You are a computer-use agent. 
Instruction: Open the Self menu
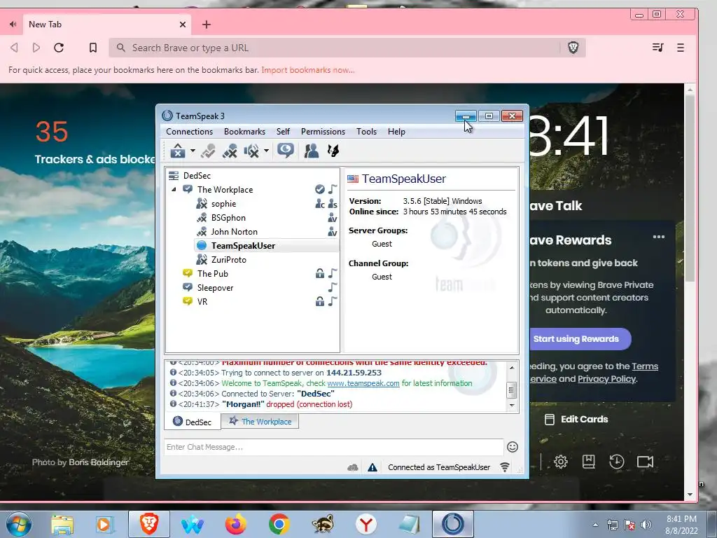coord(283,132)
